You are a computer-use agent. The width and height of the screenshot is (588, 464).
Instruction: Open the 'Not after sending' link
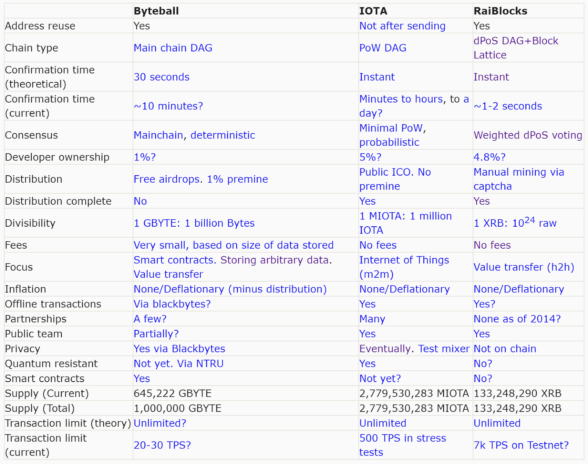coord(402,26)
